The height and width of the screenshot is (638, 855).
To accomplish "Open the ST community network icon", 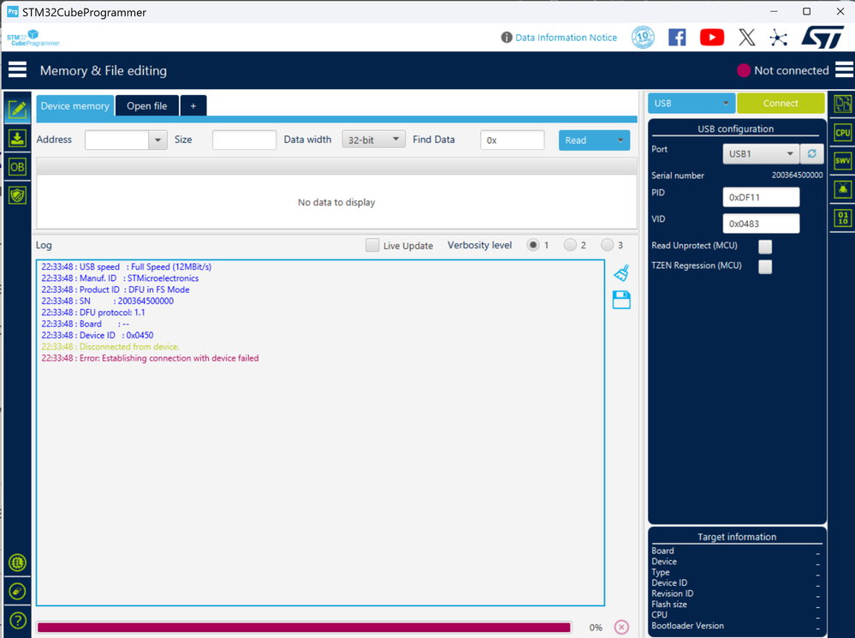I will point(779,37).
